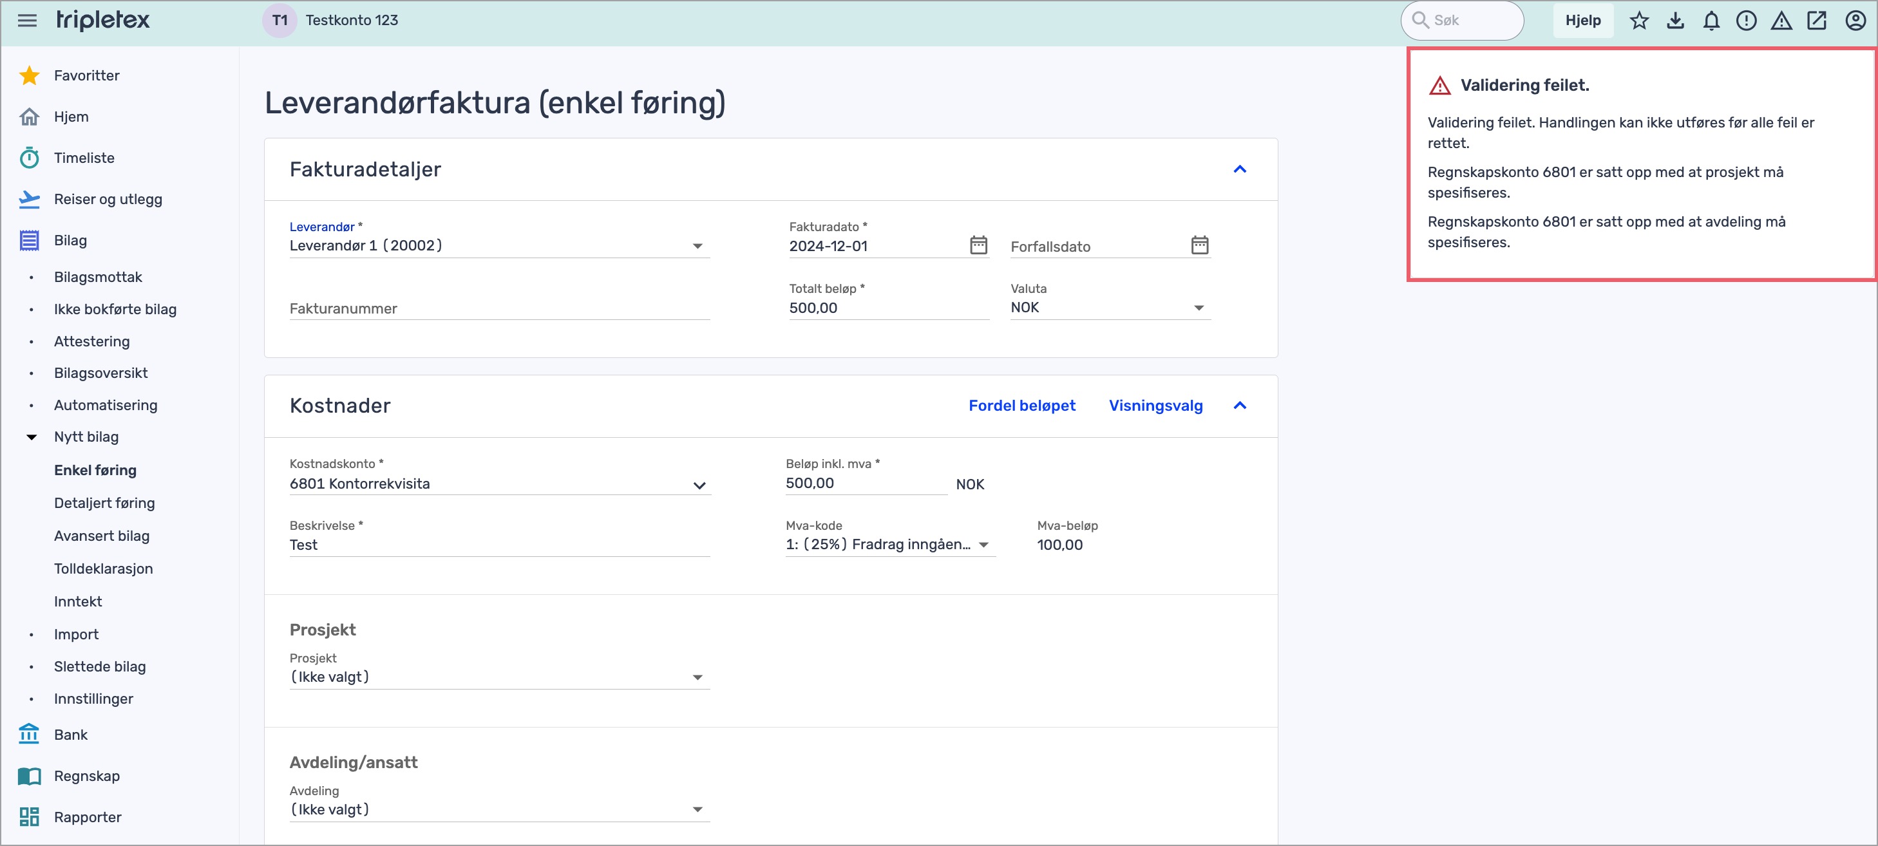The image size is (1878, 846).
Task: Collapse the Fakturadetaljer section
Action: (x=1239, y=169)
